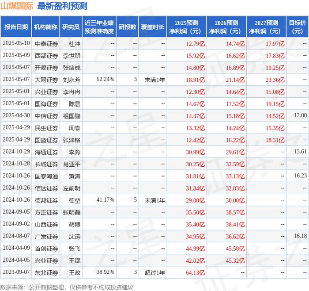Select the 目标价 column header
This screenshot has height=291, width=309.
298,27
